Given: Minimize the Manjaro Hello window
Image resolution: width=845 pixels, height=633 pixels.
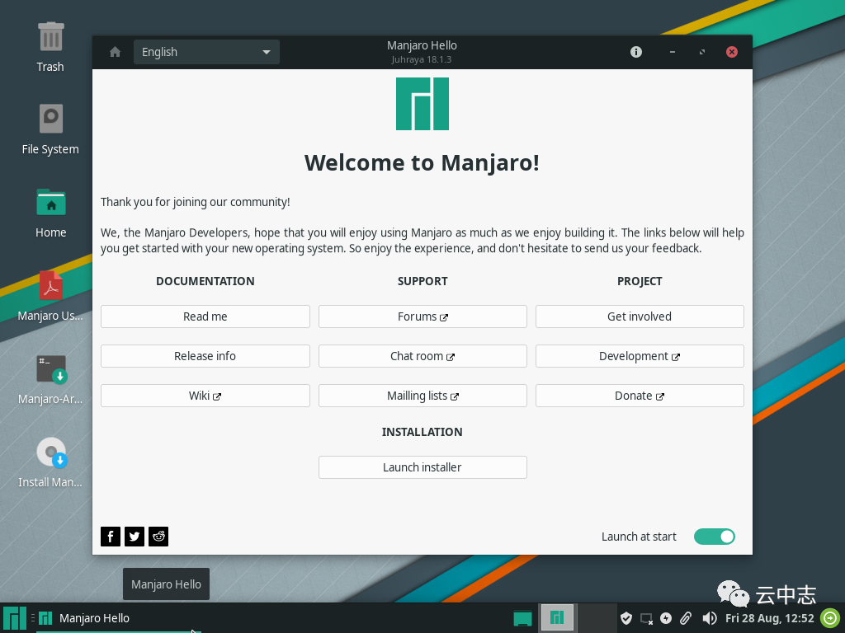Looking at the screenshot, I should click(672, 52).
